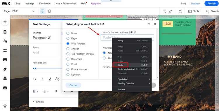Switch to mobile view icon
The image size is (219, 111).
(x=49, y=11)
